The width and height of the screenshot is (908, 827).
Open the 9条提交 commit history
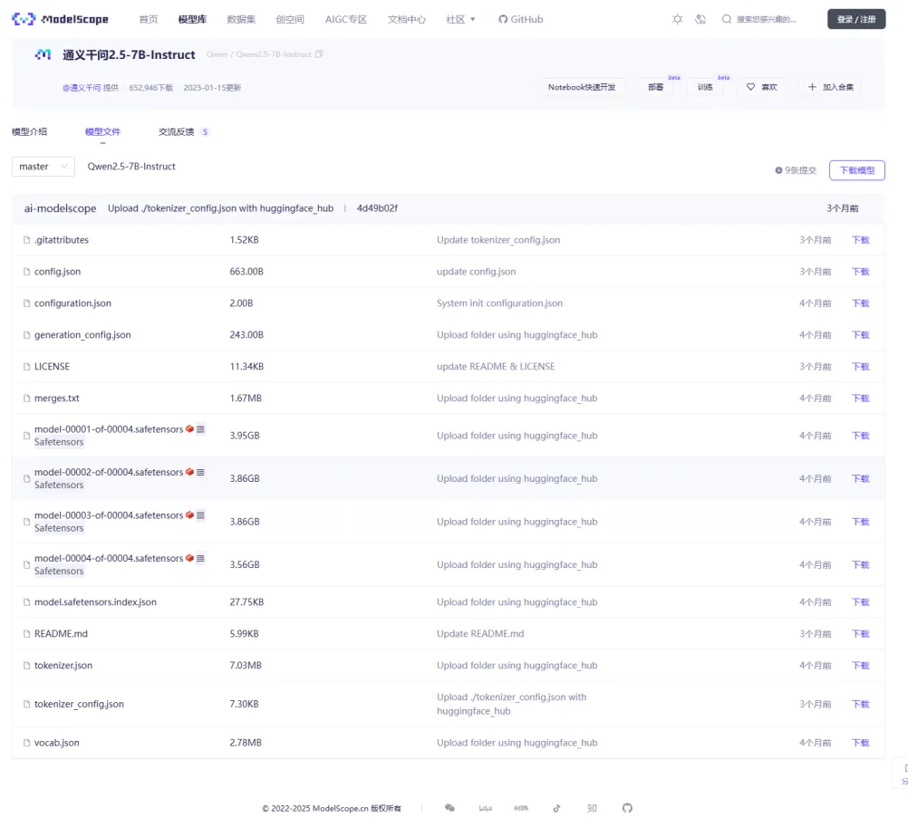796,170
